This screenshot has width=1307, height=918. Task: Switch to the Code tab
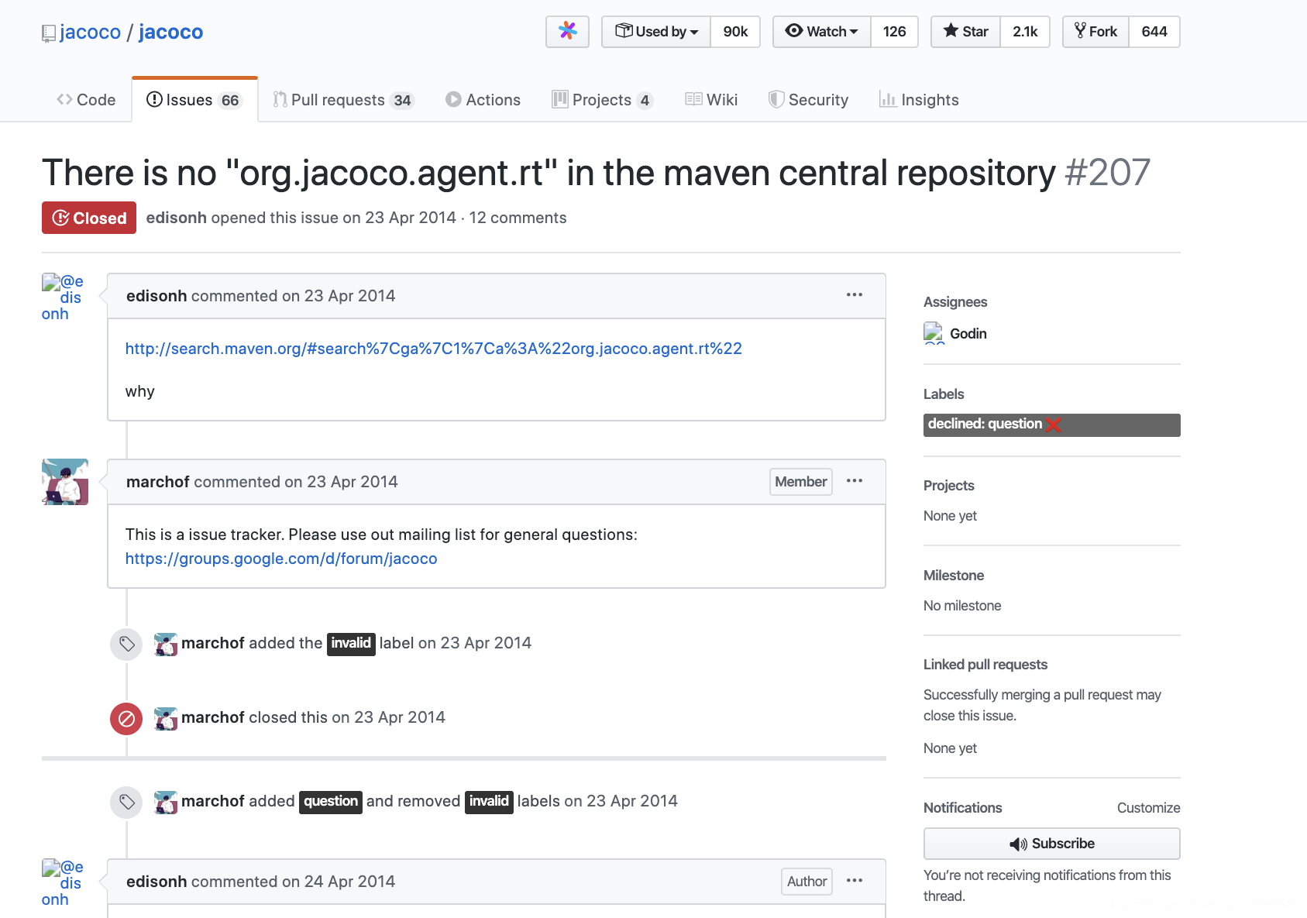pyautogui.click(x=86, y=99)
